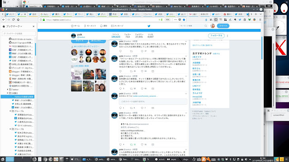
Task: Click the page vertical scrollbar thumb
Action: (262, 48)
